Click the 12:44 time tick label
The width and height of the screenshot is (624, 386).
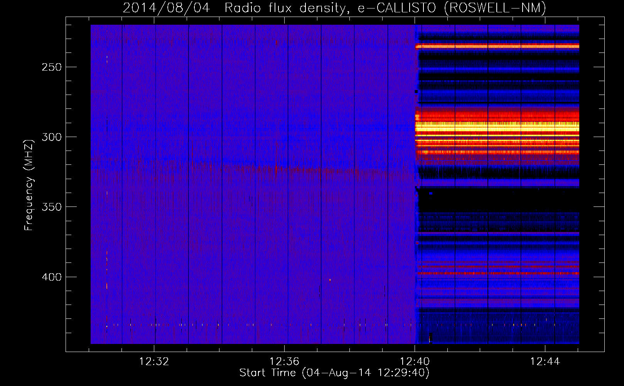pyautogui.click(x=545, y=362)
